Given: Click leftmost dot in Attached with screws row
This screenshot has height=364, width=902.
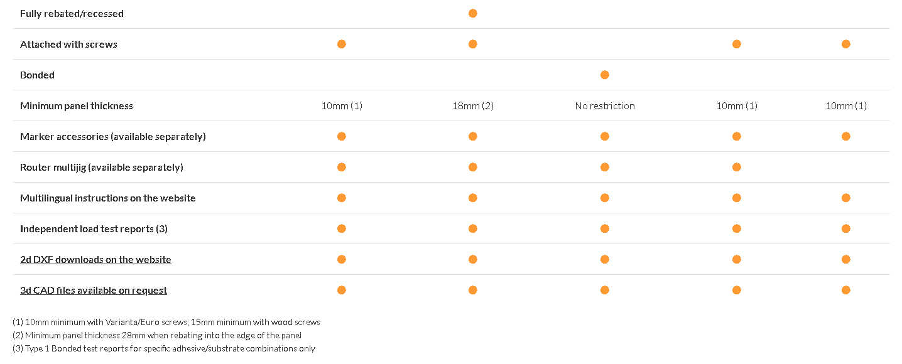Looking at the screenshot, I should [x=342, y=44].
